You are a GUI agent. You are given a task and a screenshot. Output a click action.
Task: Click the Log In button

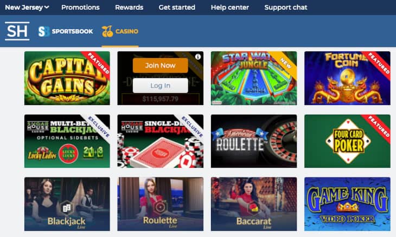161,85
